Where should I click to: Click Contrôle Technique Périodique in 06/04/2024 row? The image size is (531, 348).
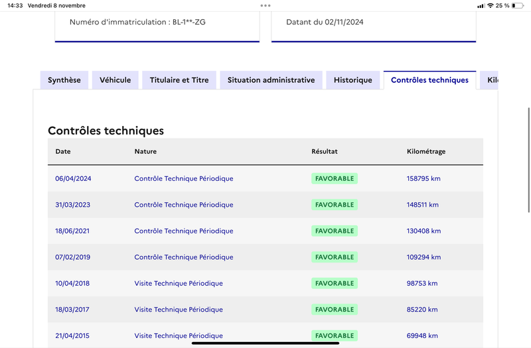pyautogui.click(x=184, y=178)
